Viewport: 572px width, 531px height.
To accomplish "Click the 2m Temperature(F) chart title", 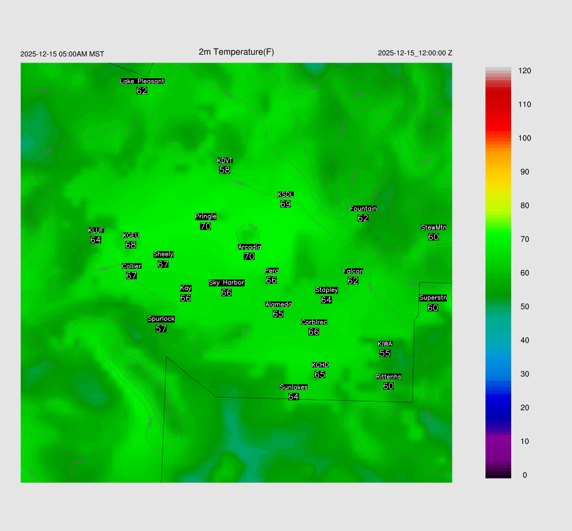I will (236, 52).
